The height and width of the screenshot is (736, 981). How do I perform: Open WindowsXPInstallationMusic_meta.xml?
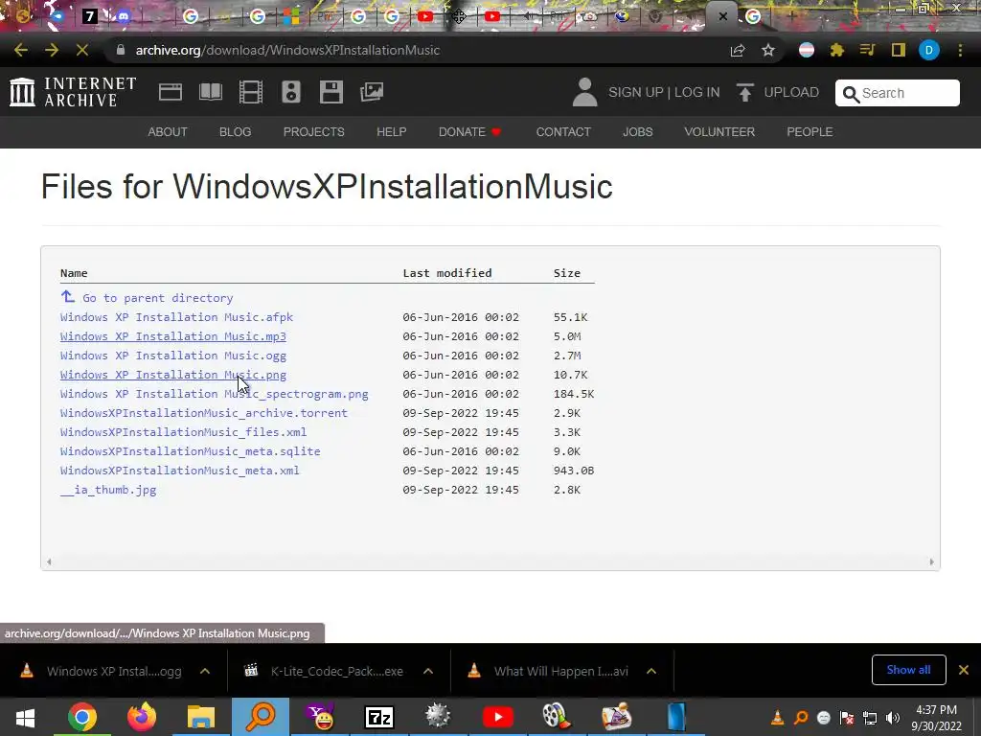coord(179,471)
